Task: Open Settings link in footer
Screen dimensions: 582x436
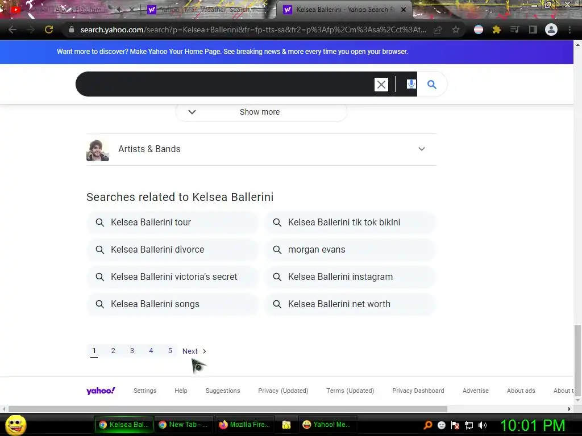Action: [145, 391]
